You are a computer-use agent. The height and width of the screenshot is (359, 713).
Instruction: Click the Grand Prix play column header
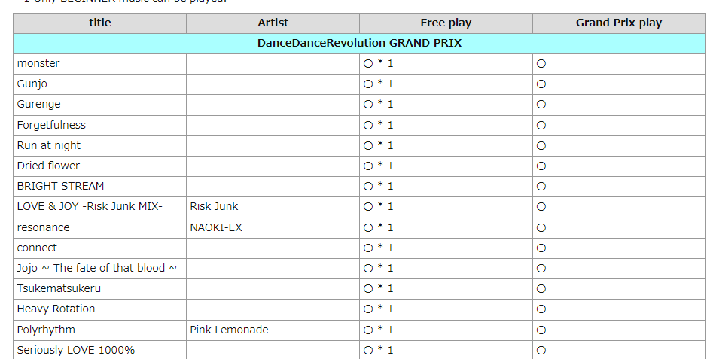click(619, 23)
